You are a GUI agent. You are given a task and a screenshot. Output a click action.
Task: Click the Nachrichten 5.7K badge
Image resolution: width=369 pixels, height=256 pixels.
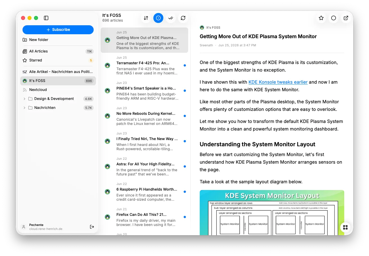(x=88, y=108)
